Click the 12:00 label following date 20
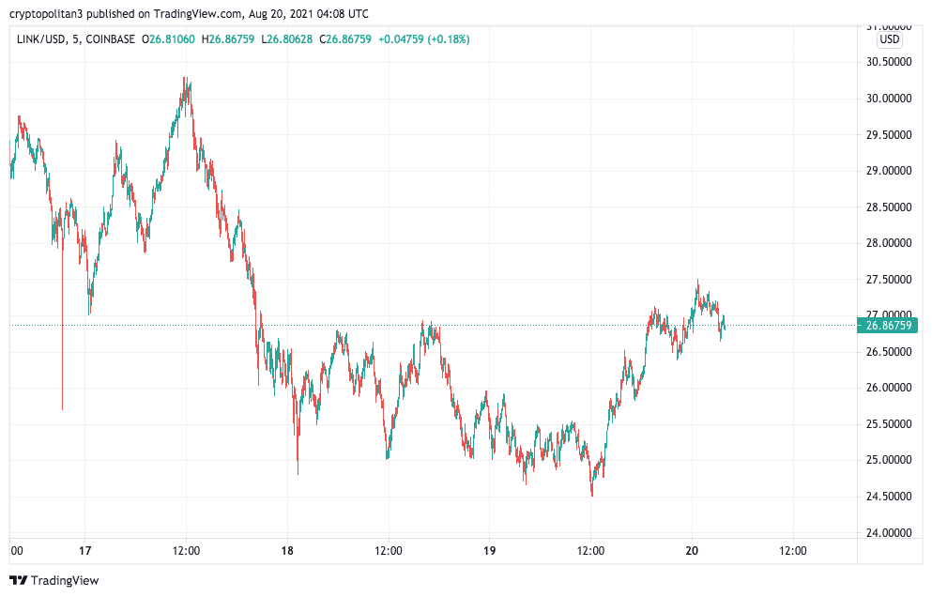 click(x=792, y=551)
